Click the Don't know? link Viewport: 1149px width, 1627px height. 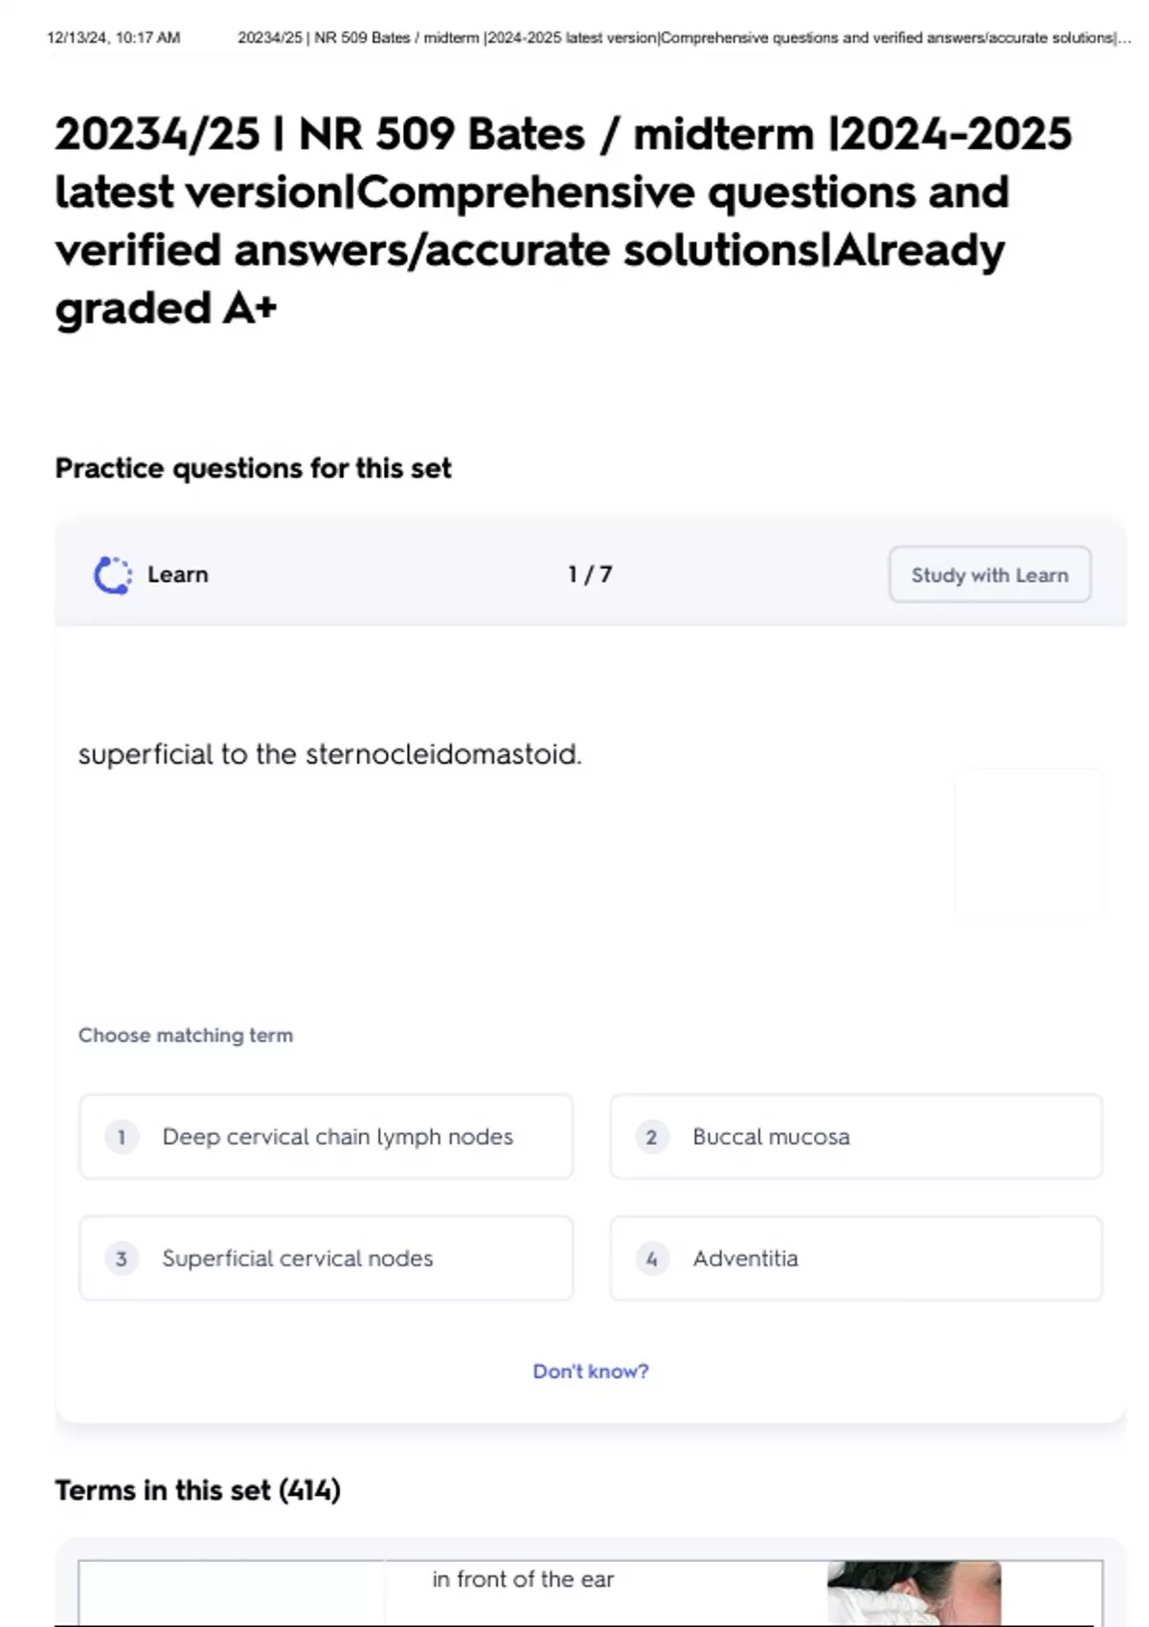590,1371
